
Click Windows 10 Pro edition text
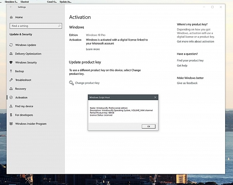click(x=96, y=35)
